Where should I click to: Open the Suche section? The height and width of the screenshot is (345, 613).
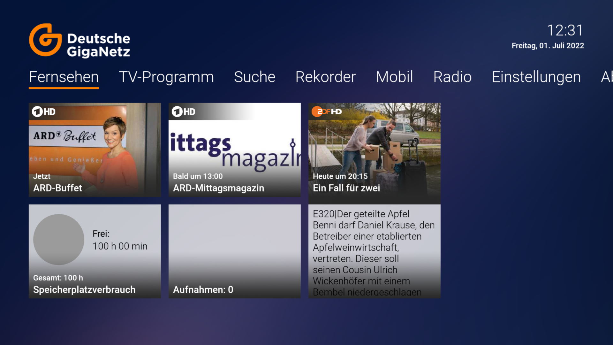(254, 77)
